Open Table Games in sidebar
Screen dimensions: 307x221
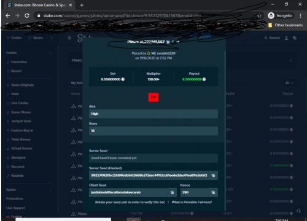click(x=18, y=139)
